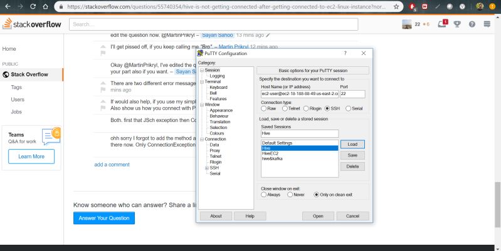Bookmark this page with the star icon
501x251 pixels.
(x=396, y=6)
